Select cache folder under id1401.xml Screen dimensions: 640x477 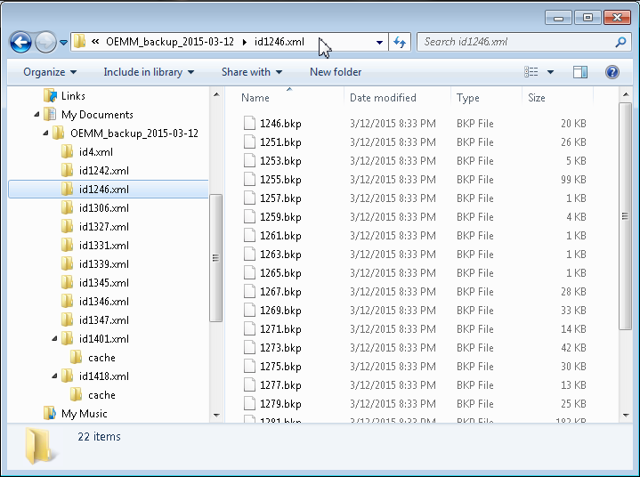pos(101,358)
